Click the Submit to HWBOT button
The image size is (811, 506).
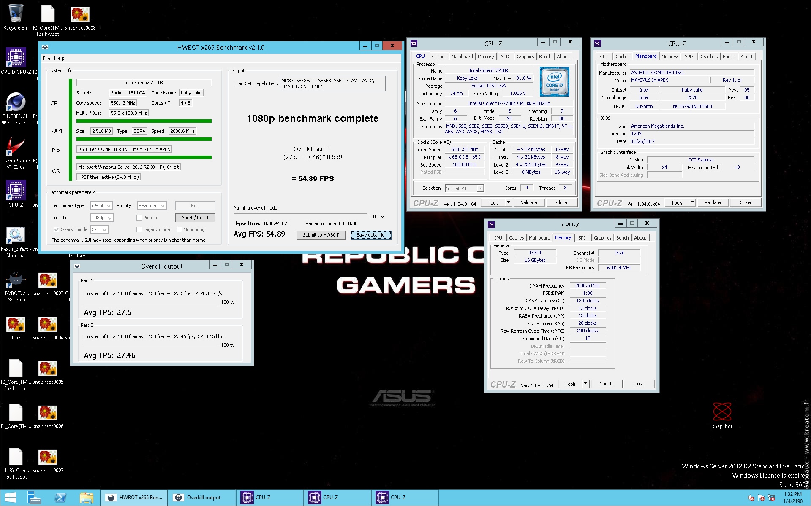[321, 235]
